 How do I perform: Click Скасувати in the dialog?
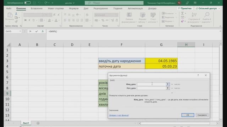pyautogui.click(x=202, y=115)
